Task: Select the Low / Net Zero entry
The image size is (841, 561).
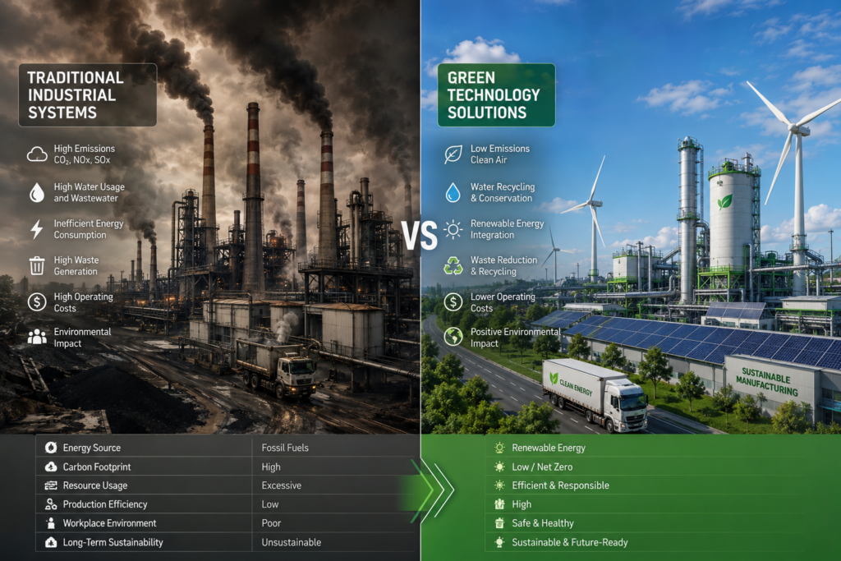Action: (x=542, y=467)
